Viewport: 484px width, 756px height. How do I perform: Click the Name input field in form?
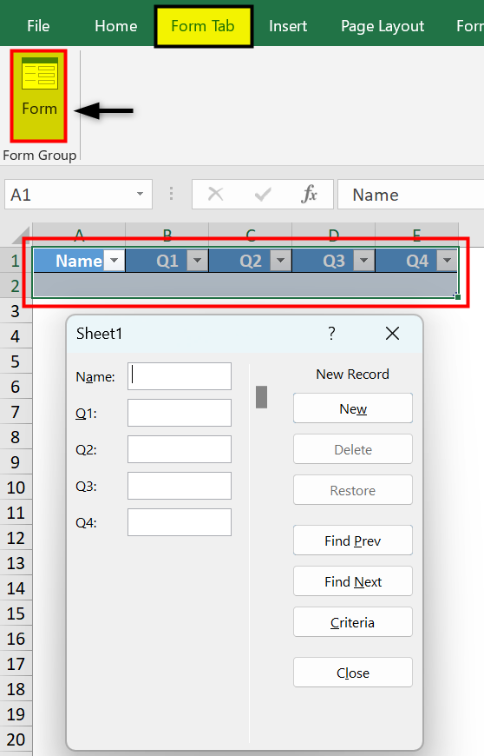point(180,376)
